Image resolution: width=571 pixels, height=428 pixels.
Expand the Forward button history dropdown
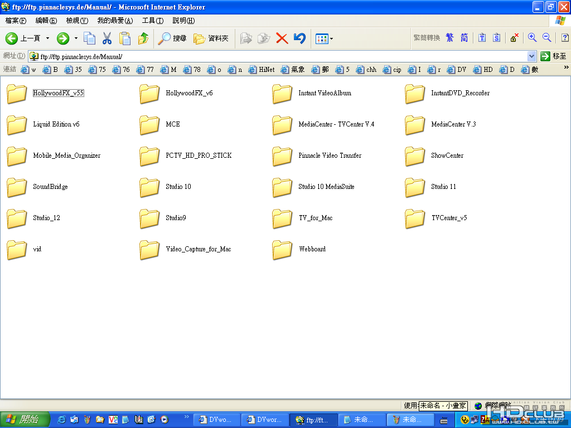coord(76,38)
